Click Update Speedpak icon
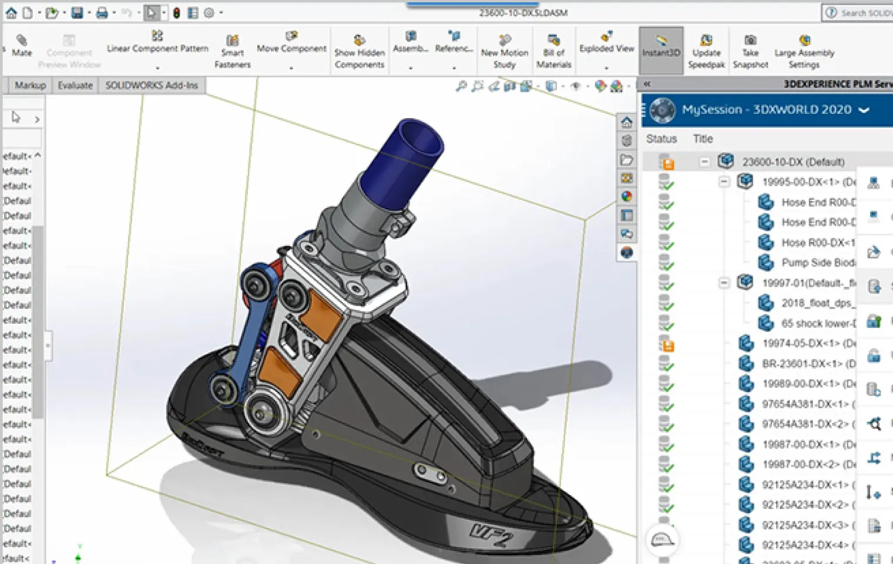 (706, 40)
